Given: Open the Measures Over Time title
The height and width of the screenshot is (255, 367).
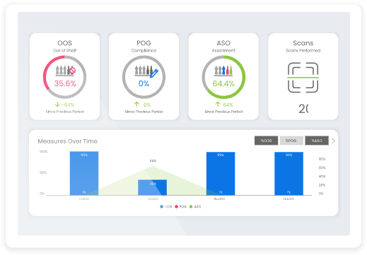Looking at the screenshot, I should [x=68, y=141].
